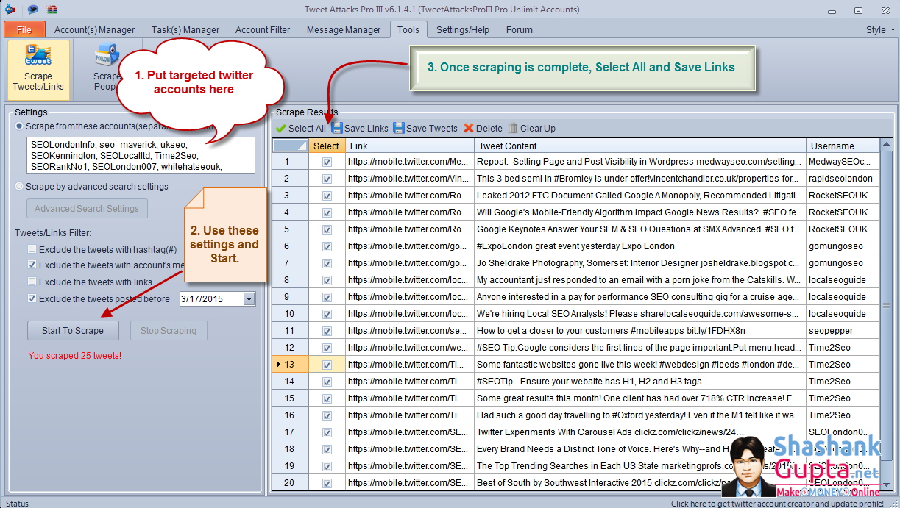900x508 pixels.
Task: Uncheck the Select box in row 5
Action: 327,229
